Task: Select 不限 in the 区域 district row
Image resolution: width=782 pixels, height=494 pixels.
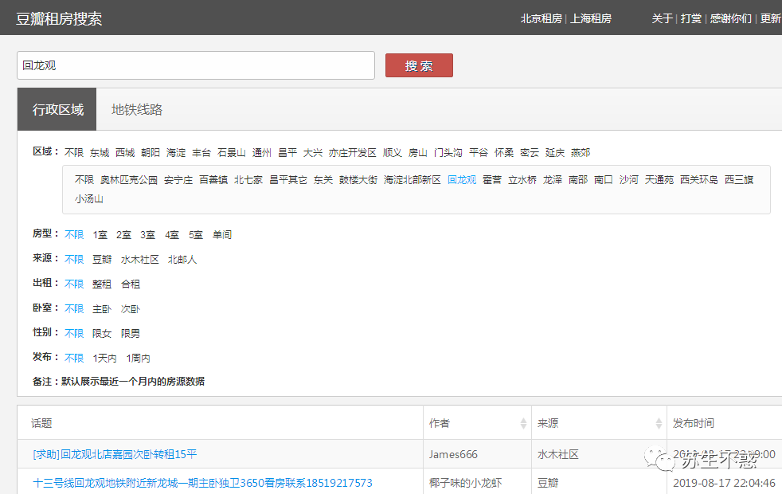Action: click(x=74, y=153)
